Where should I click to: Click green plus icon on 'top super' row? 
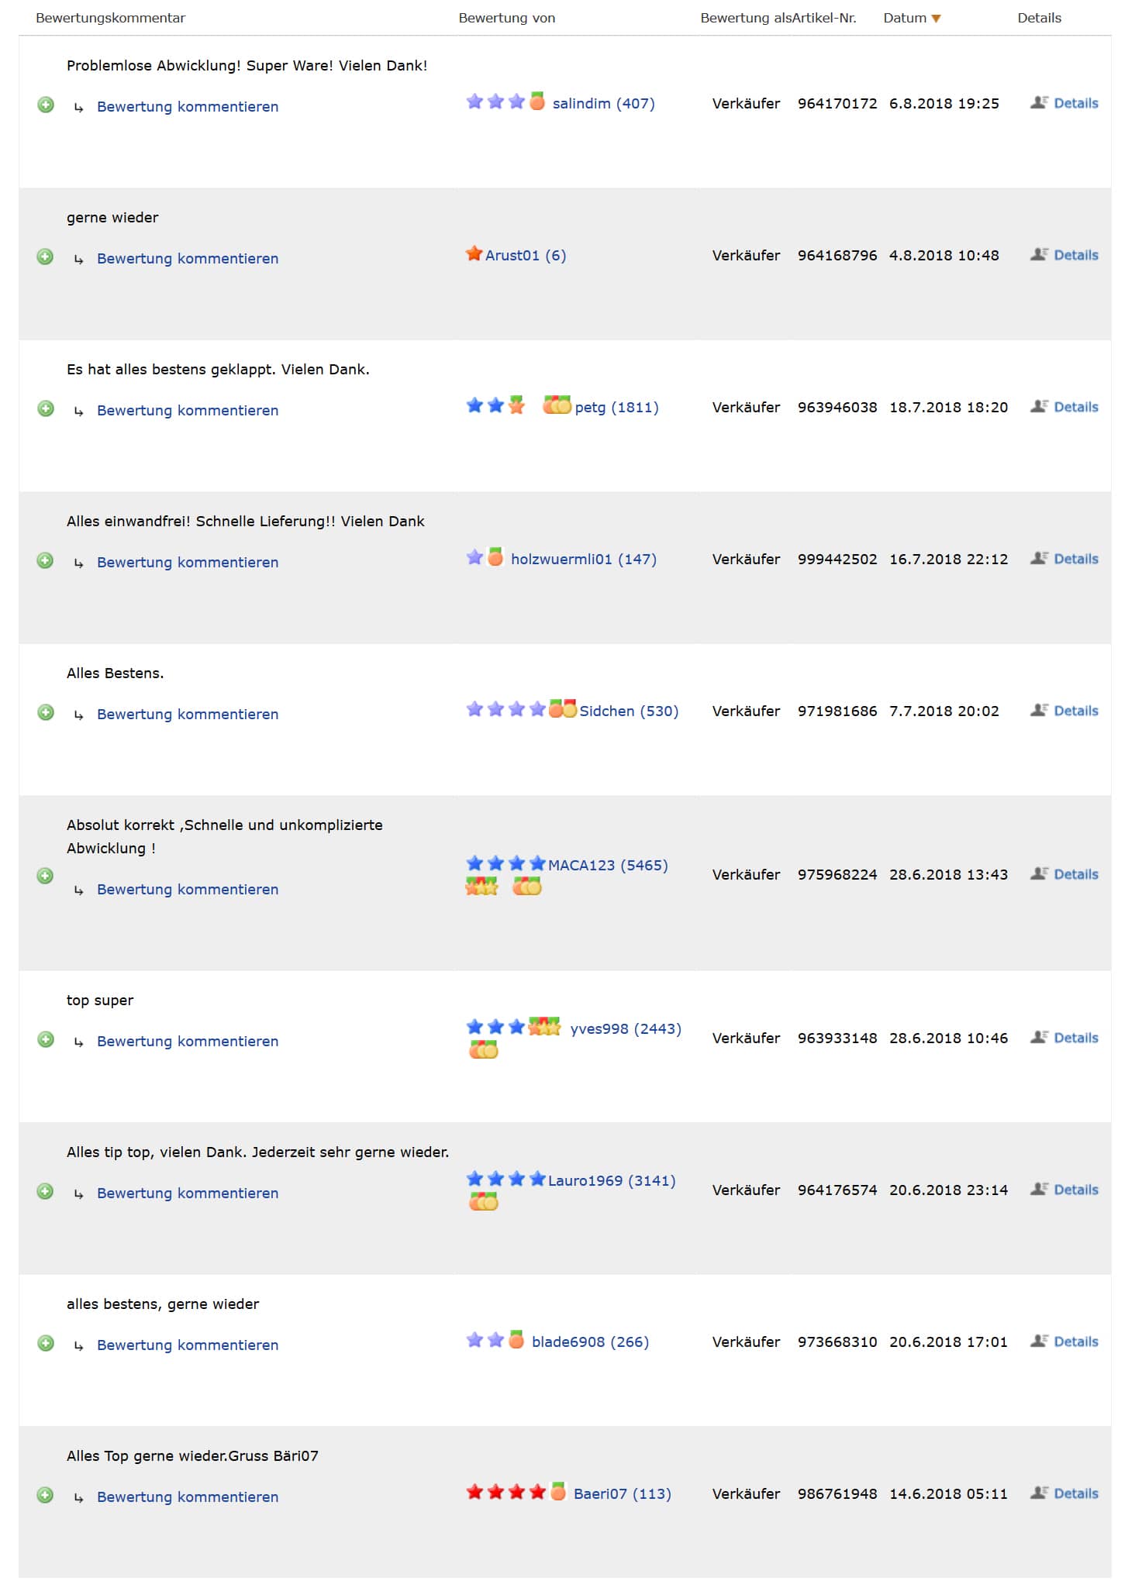point(46,1039)
